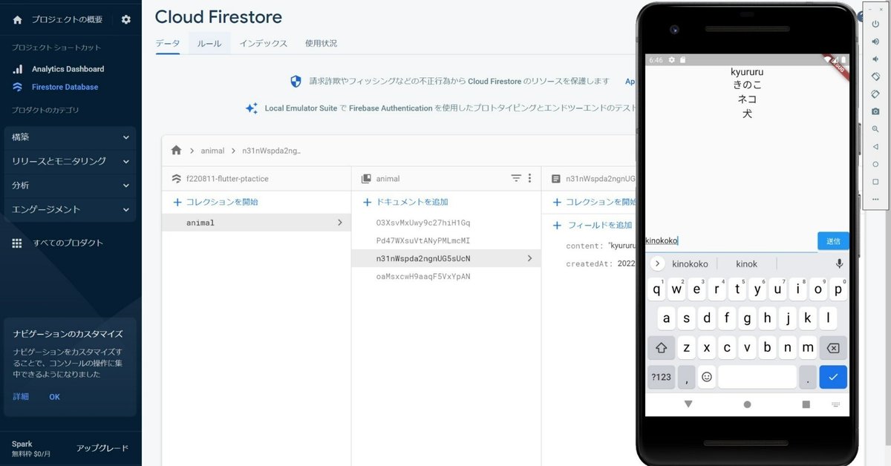
Task: Click the content field row
Action: point(601,246)
